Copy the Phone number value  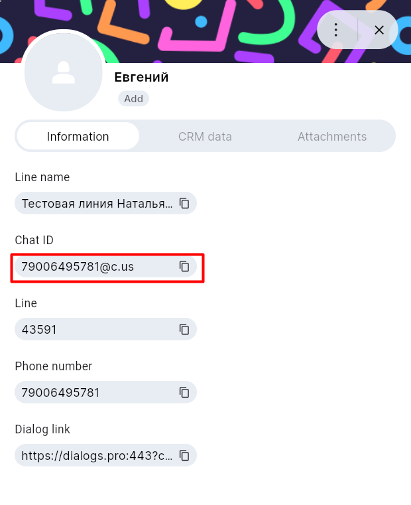click(184, 393)
